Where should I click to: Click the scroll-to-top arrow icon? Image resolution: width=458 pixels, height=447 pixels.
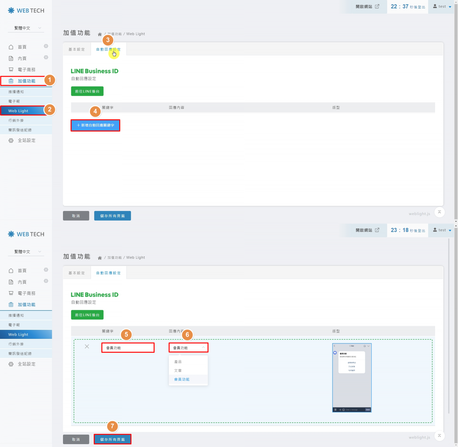439,212
